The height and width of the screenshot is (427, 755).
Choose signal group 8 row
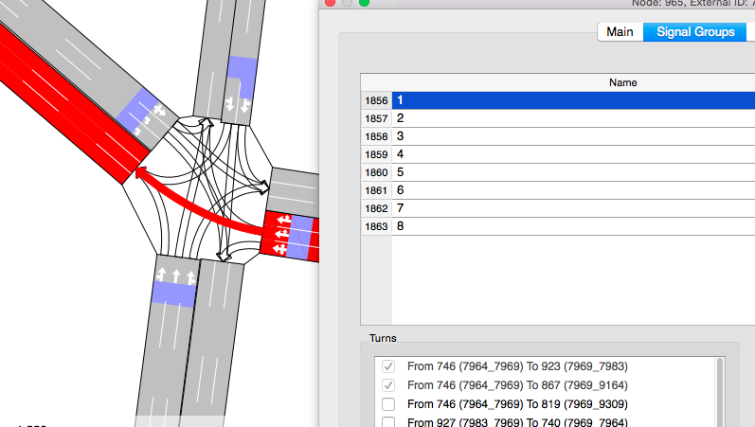click(568, 226)
